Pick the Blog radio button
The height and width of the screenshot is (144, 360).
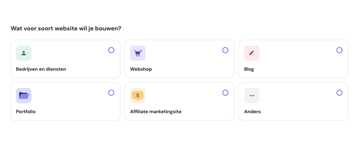[339, 50]
